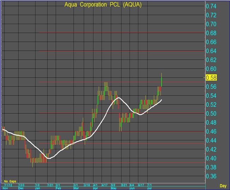Click the Dec month label
Image resolution: width=230 pixels, height=190 pixels.
tap(21, 188)
